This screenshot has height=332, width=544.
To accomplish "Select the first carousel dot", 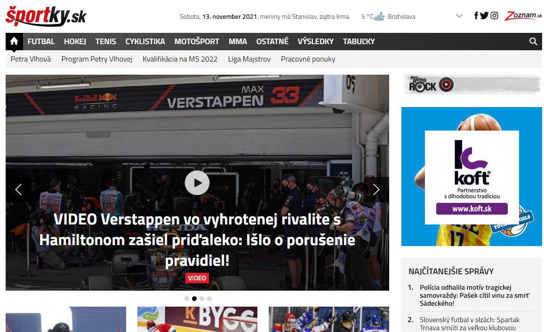I will pos(187,299).
